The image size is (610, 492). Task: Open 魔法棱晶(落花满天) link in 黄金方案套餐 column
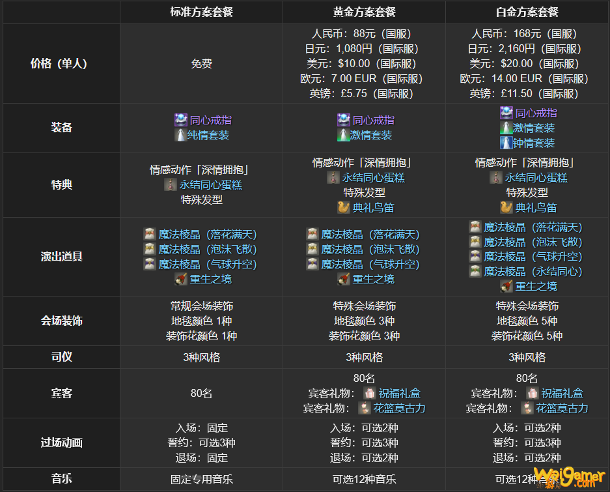(x=370, y=234)
